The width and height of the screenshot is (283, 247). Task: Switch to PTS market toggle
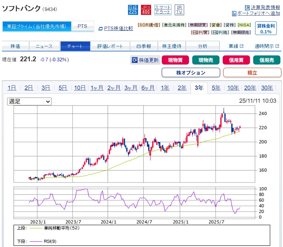tap(82, 26)
